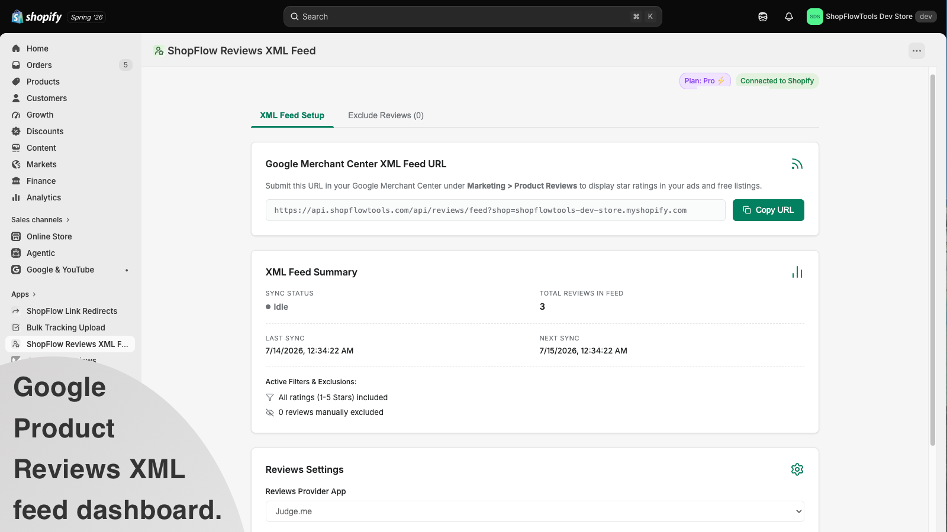Click the Copy URL button

click(768, 210)
